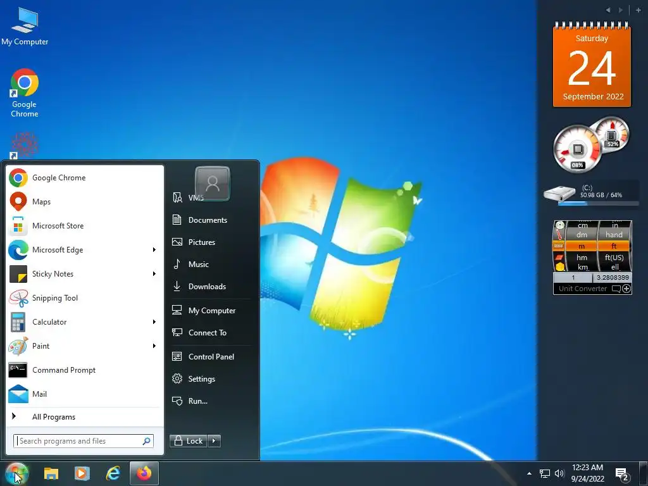Open Sticky Notes from the Start menu
Viewport: 648px width, 486px height.
(78, 273)
